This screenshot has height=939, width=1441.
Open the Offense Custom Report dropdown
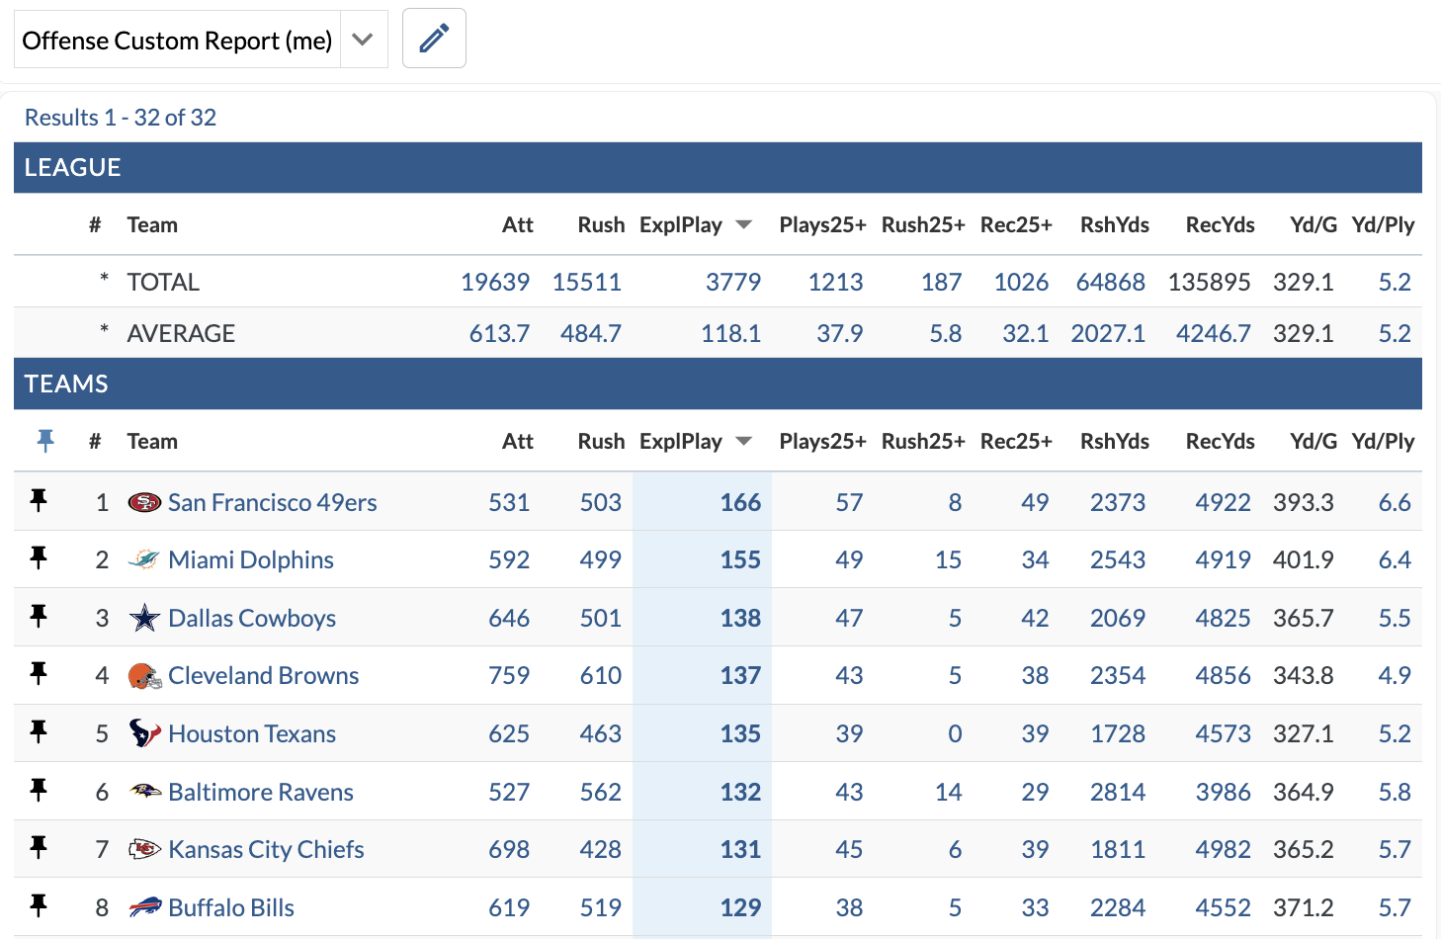click(x=363, y=40)
